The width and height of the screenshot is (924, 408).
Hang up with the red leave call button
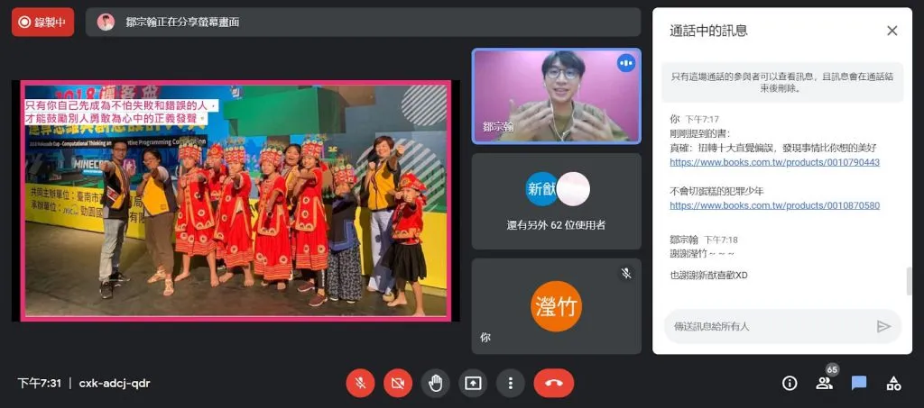[x=553, y=383]
